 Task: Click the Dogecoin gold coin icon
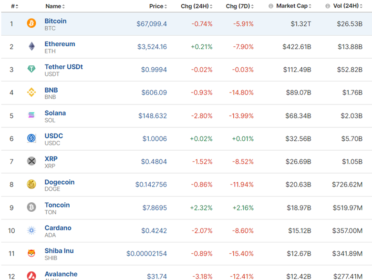31,184
